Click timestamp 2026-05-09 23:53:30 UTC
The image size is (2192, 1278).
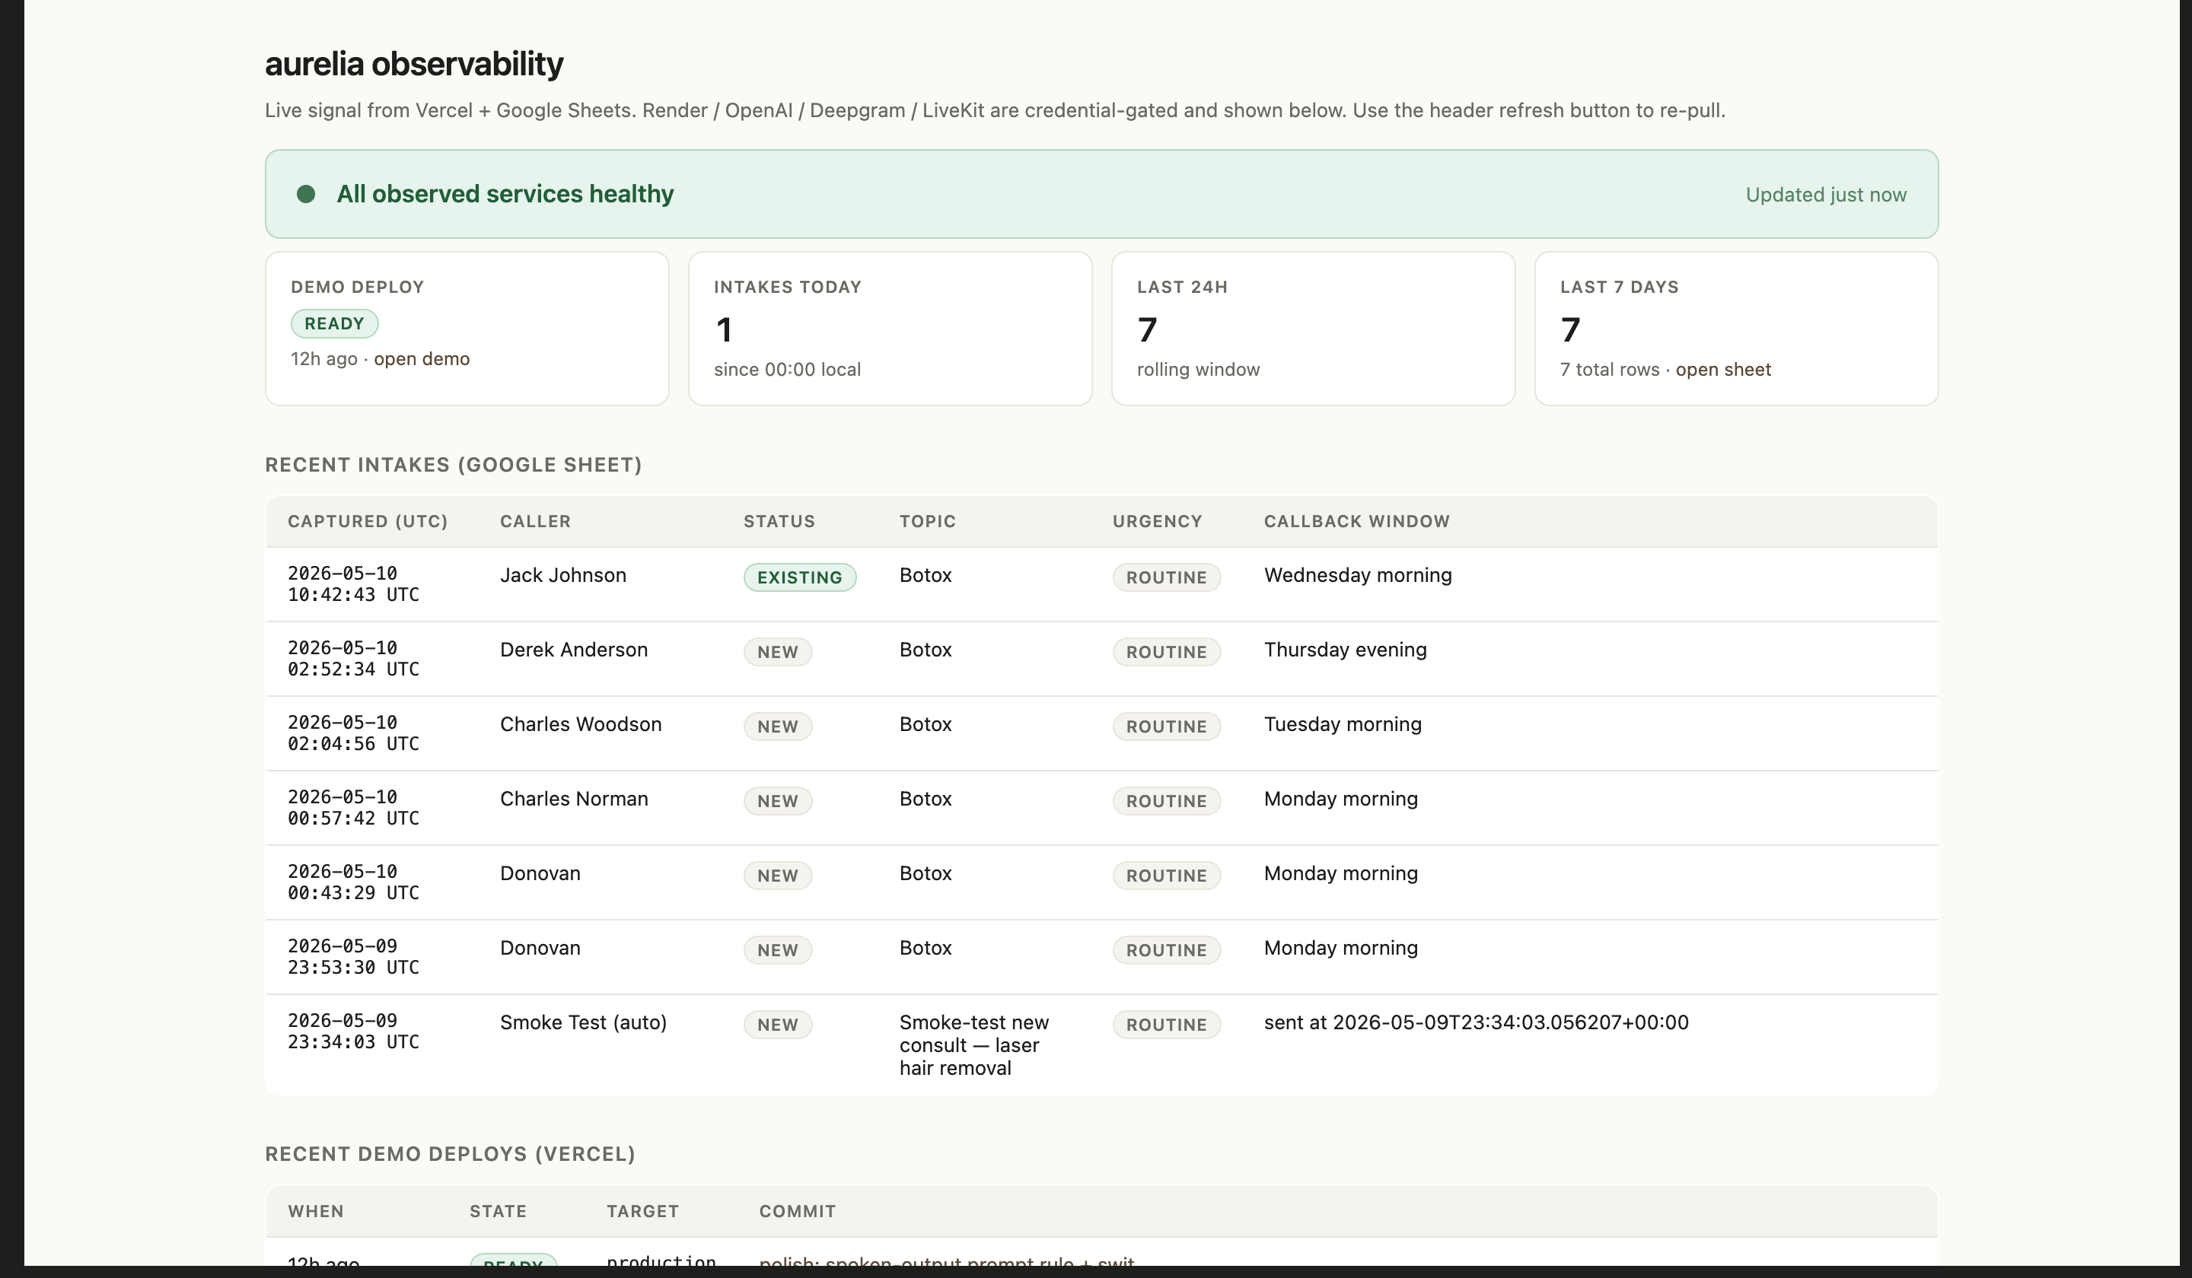point(353,957)
